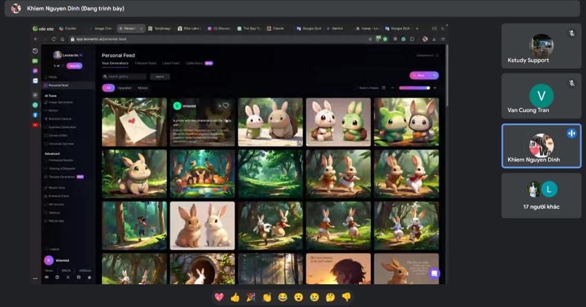Select the Upscaled filter pill

[x=124, y=88]
